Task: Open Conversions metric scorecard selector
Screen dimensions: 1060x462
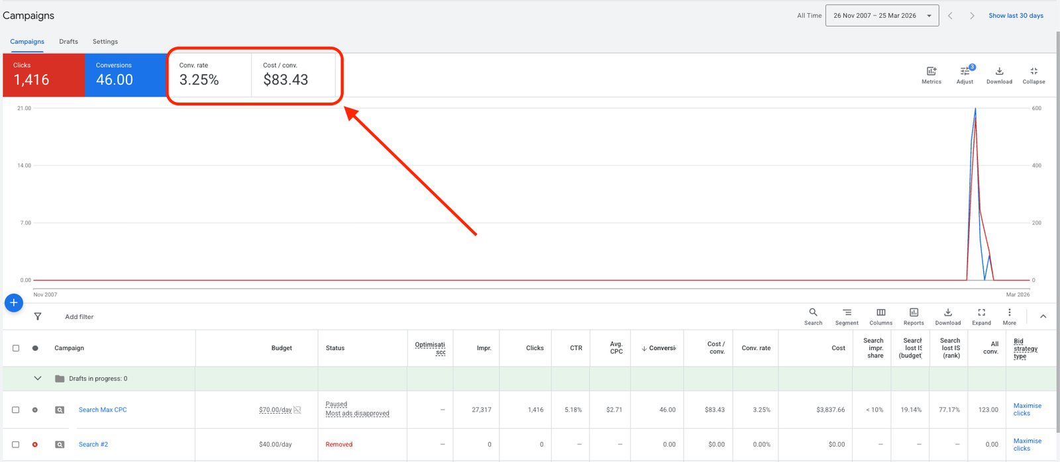Action: [x=126, y=75]
